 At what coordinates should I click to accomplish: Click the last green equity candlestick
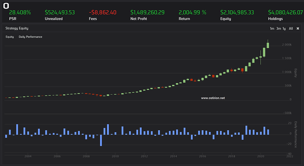268,45
